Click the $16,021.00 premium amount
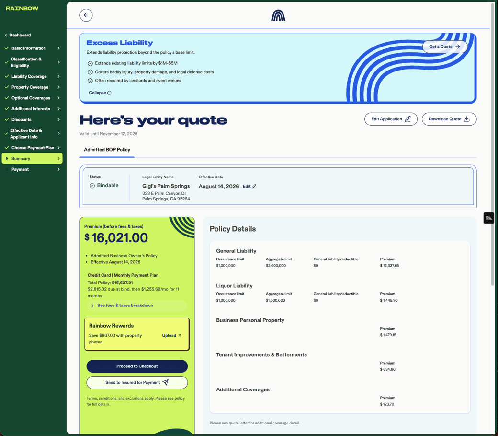The width and height of the screenshot is (498, 436). coord(116,238)
